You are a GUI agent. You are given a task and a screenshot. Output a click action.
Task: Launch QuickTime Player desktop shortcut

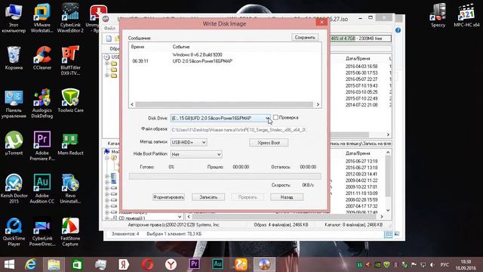point(14,232)
